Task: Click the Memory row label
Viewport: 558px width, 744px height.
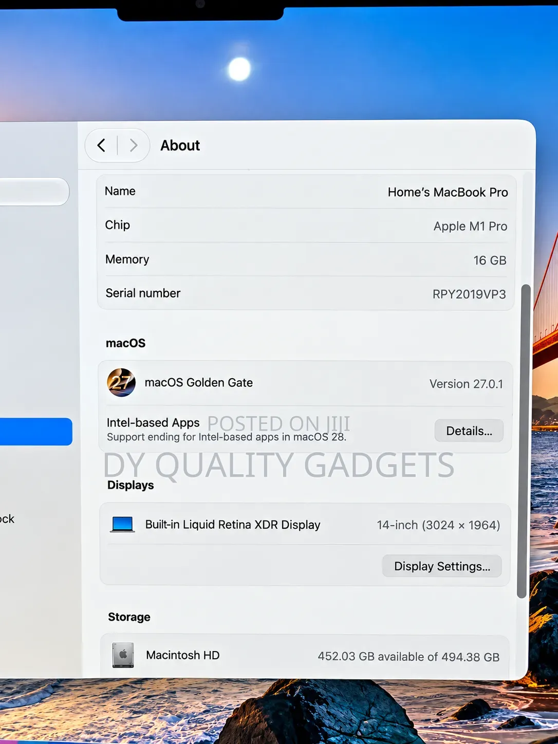Action: pos(127,259)
